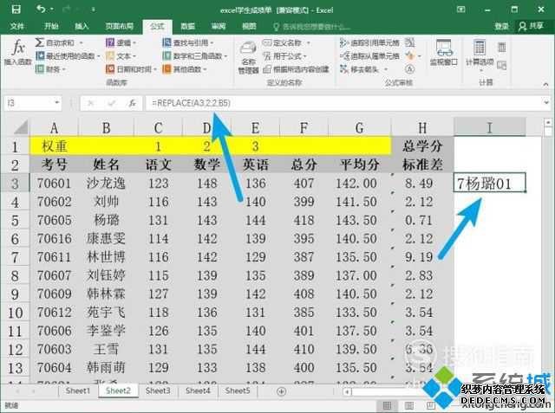
Task: Click the Error Checking icon
Action: tap(410, 55)
